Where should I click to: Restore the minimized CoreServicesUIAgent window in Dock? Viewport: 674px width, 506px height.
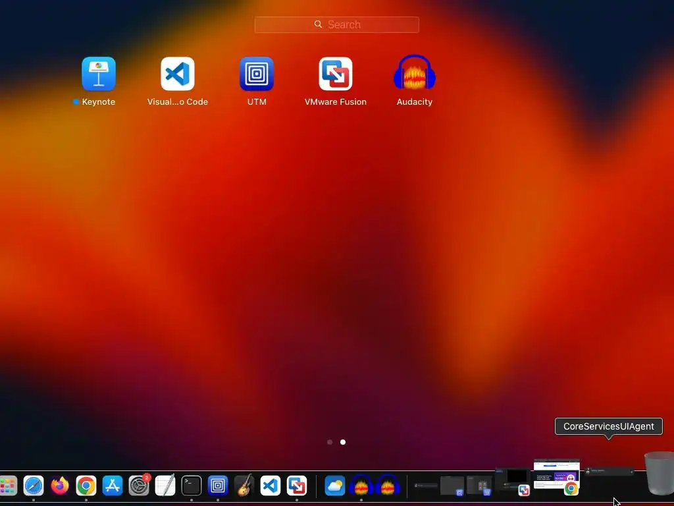coord(609,472)
